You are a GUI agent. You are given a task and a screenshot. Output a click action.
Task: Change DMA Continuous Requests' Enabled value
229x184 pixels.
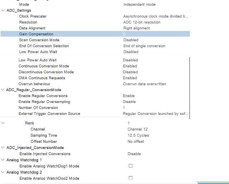130,78
